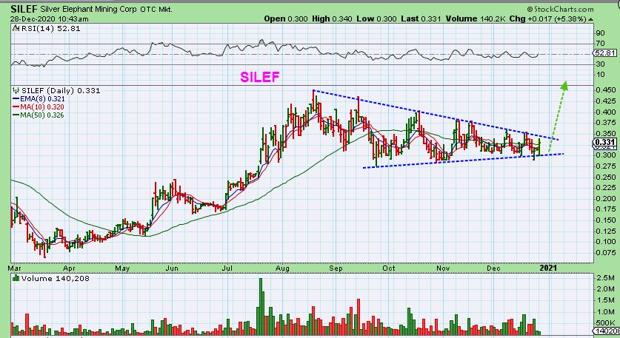Click the Aug label on date axis
The height and width of the screenshot is (338, 620).
(282, 268)
